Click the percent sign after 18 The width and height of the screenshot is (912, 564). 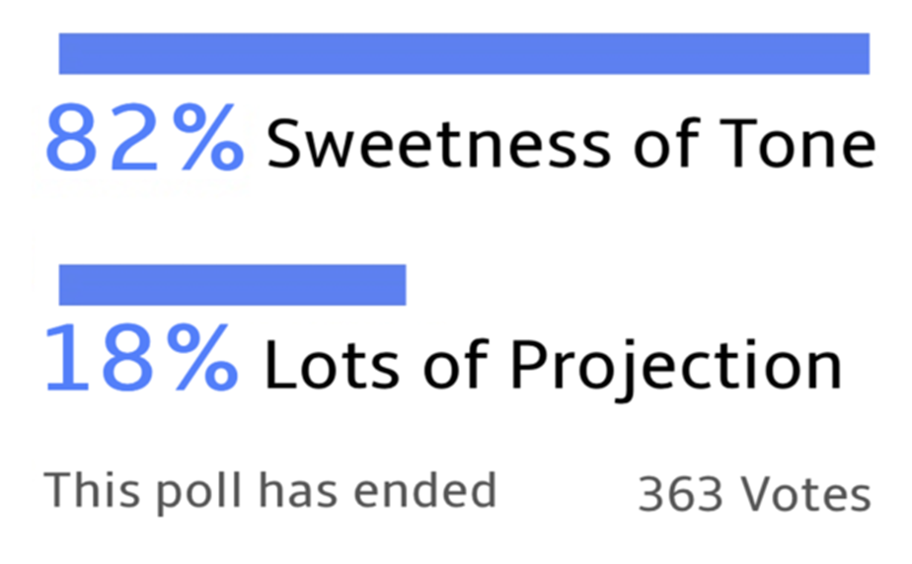tap(200, 361)
